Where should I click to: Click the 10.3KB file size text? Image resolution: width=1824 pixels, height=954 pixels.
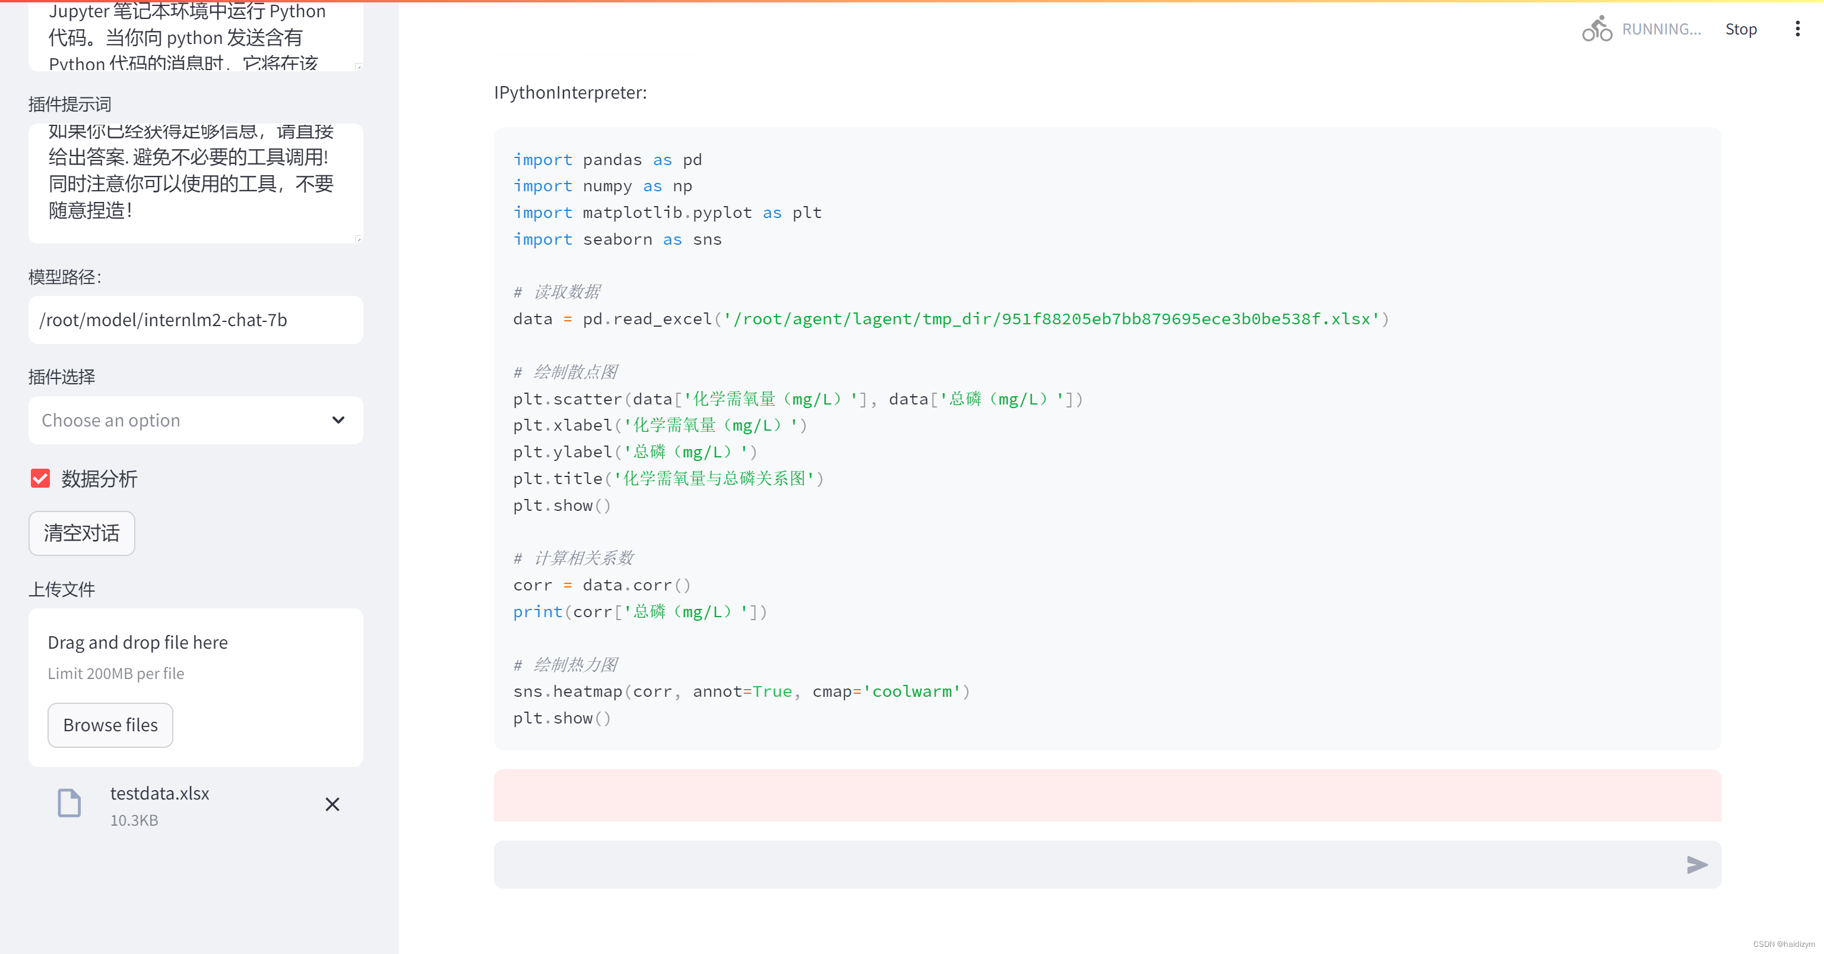point(134,820)
